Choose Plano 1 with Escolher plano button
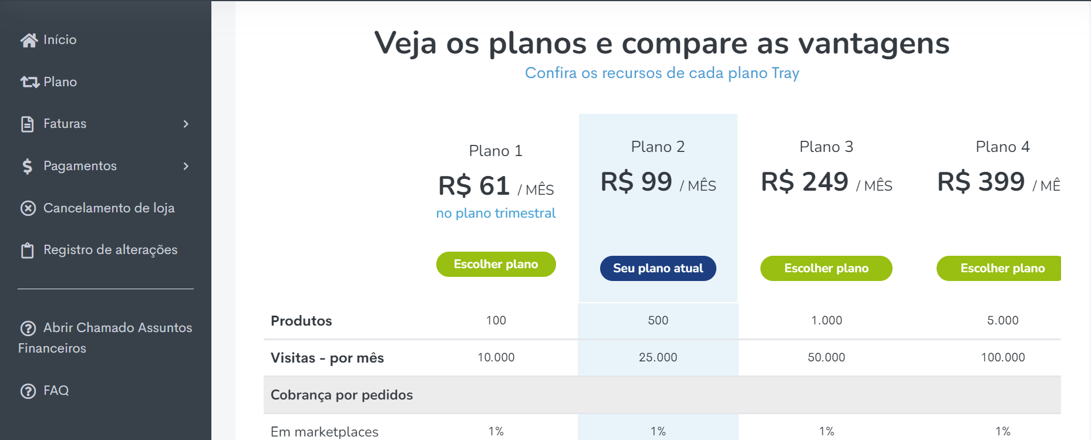The height and width of the screenshot is (440, 1091). pos(496,264)
